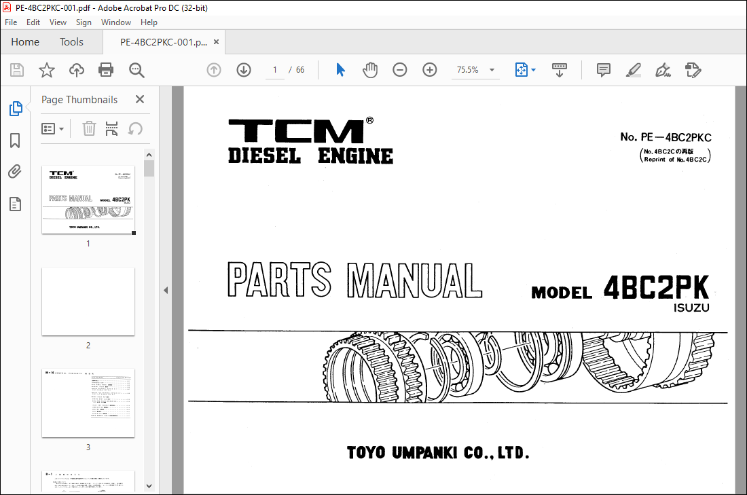Open the Bookmarks panel icon
The width and height of the screenshot is (747, 495).
tap(15, 141)
